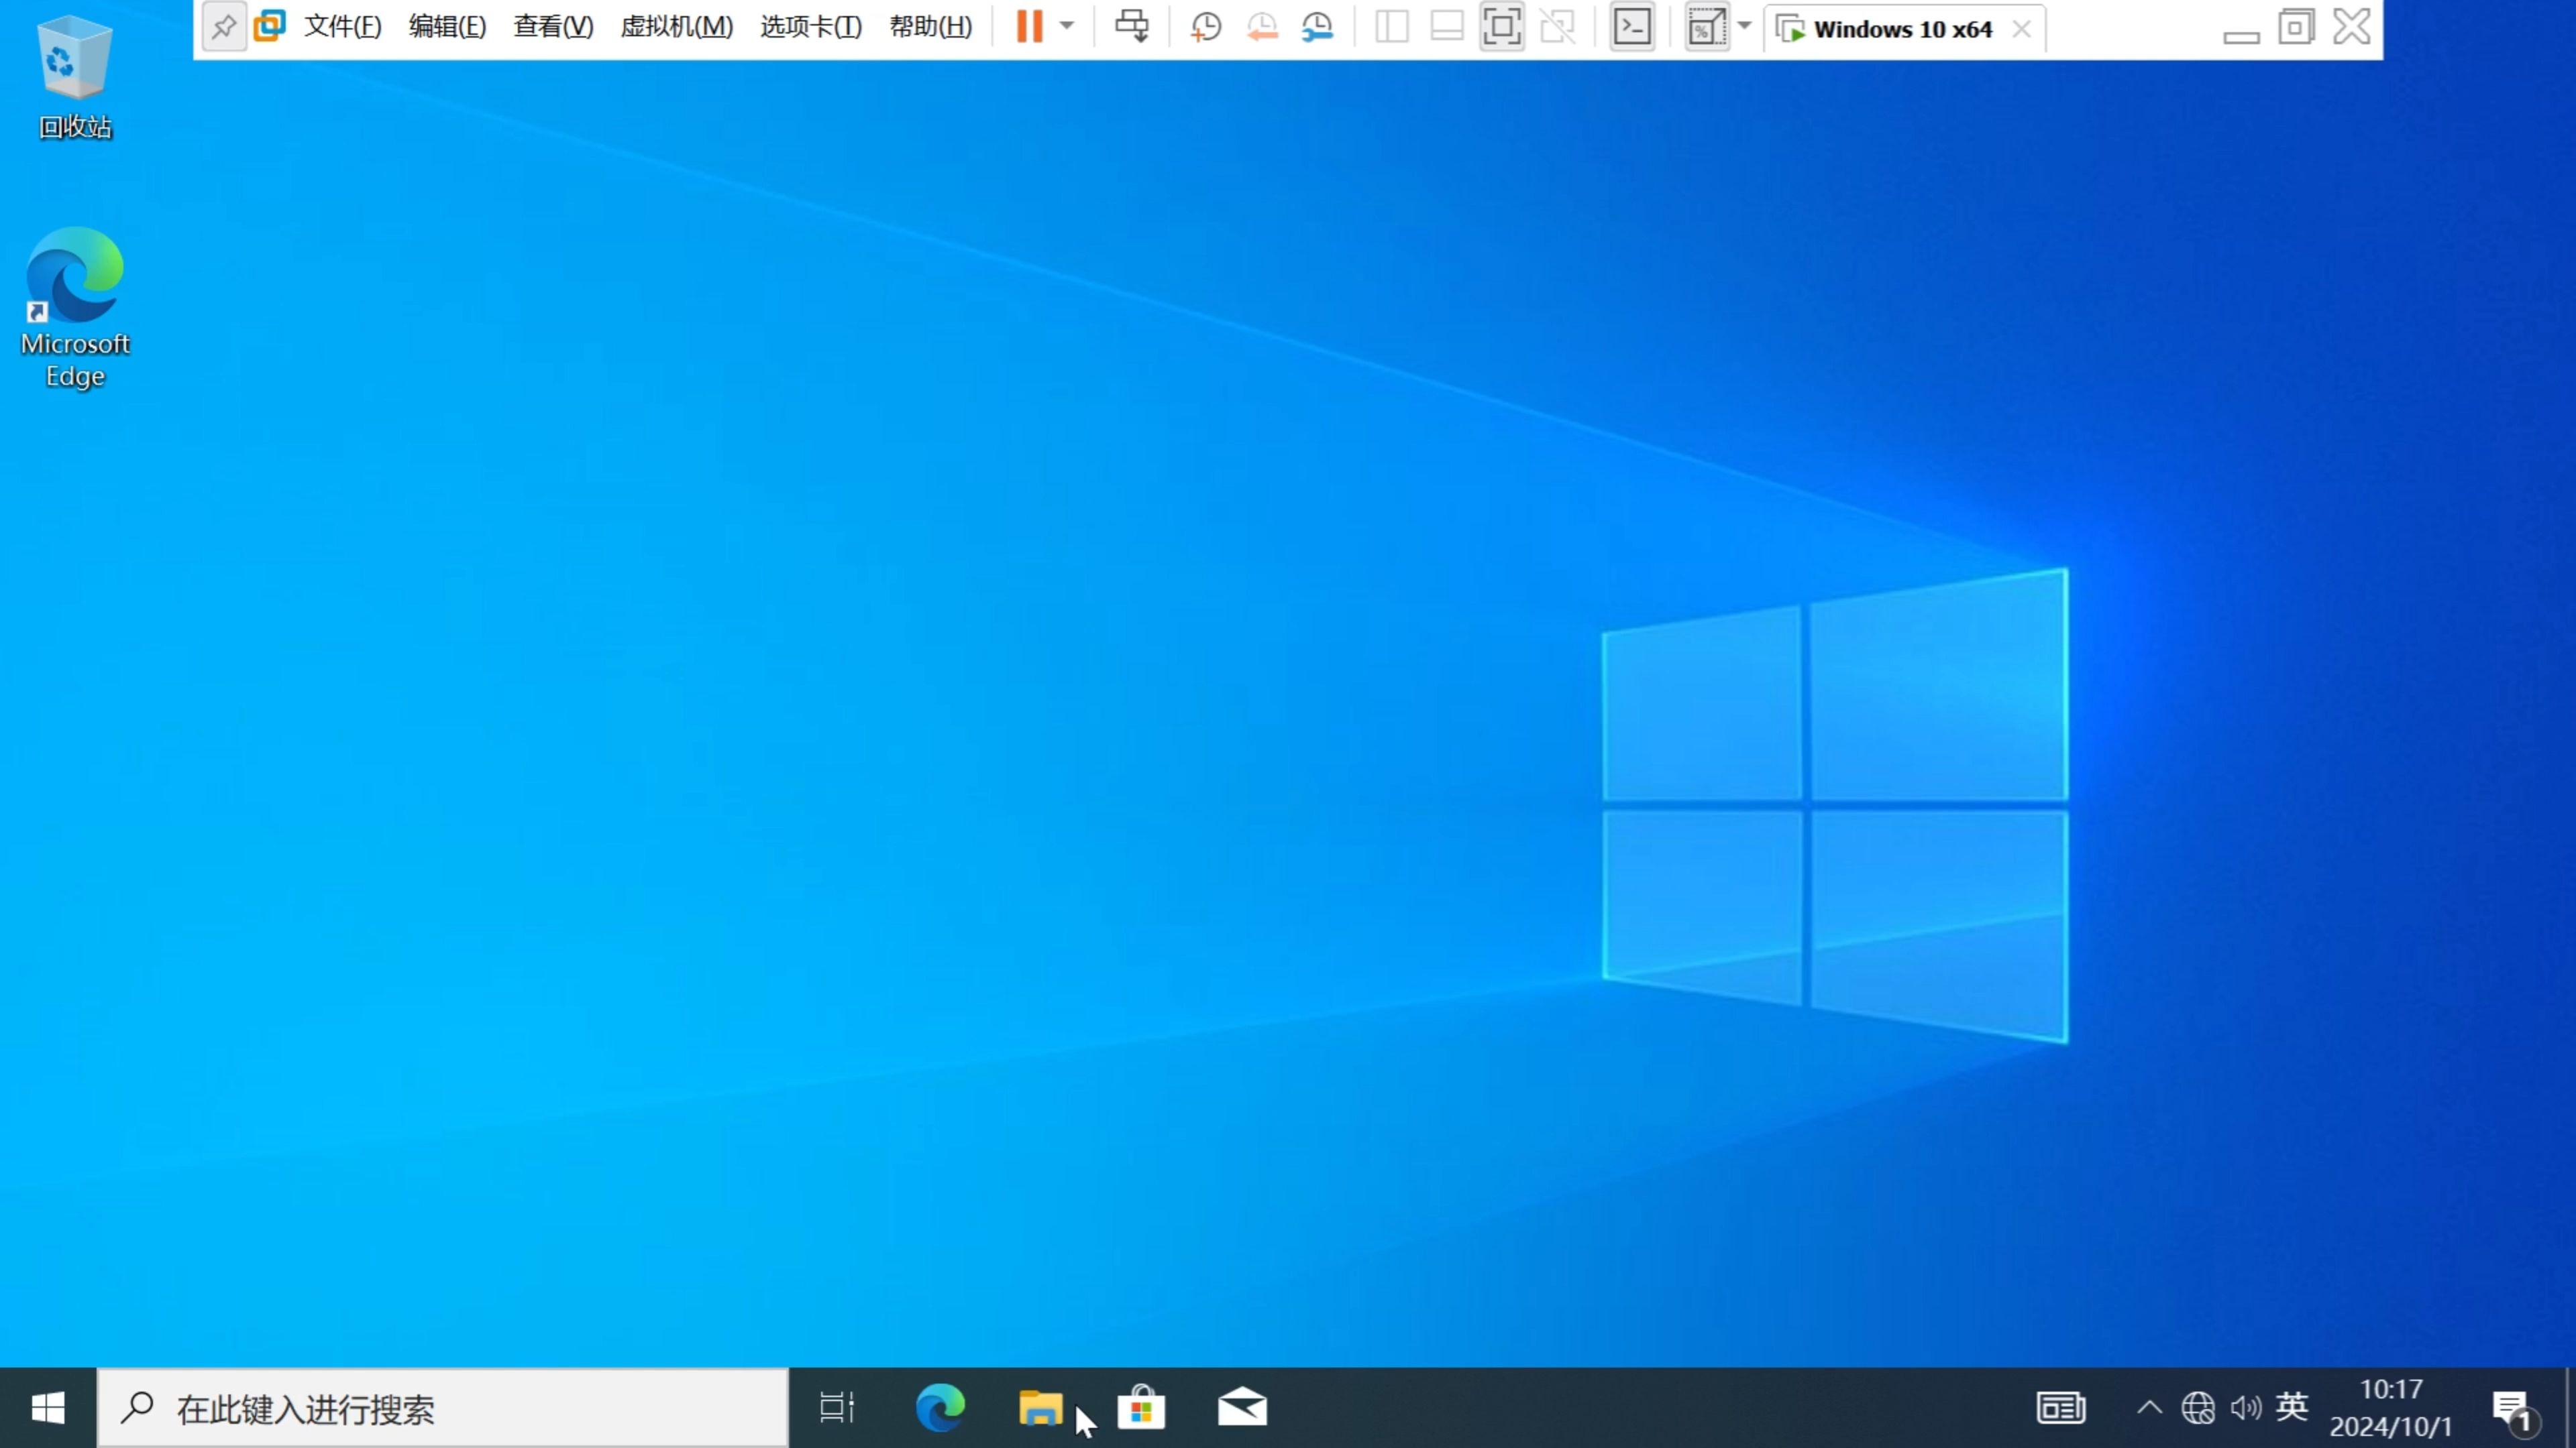Open network status globe icon
The image size is (2576, 1448).
(x=2198, y=1408)
